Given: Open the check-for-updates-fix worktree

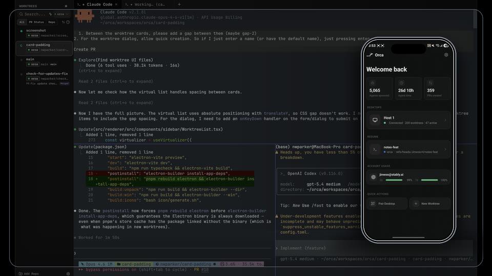Looking at the screenshot, I should (44, 78).
